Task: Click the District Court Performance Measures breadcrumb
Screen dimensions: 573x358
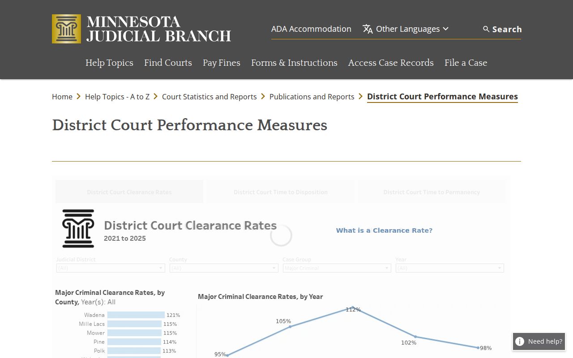Action: pos(442,97)
